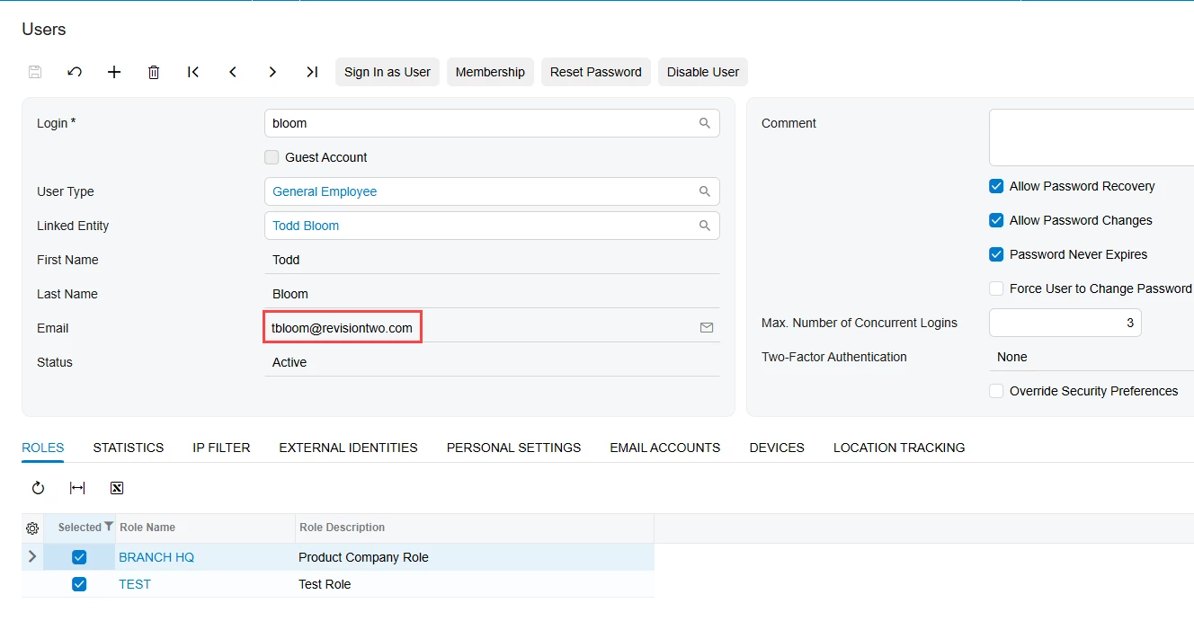Click the Test Role description cell

[x=475, y=584]
